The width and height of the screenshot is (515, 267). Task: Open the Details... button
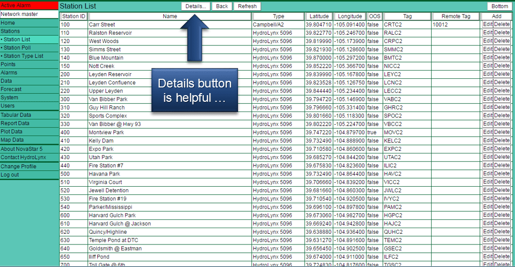click(x=196, y=6)
